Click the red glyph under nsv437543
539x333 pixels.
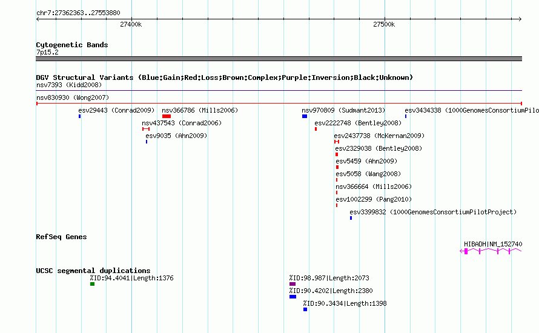click(146, 129)
